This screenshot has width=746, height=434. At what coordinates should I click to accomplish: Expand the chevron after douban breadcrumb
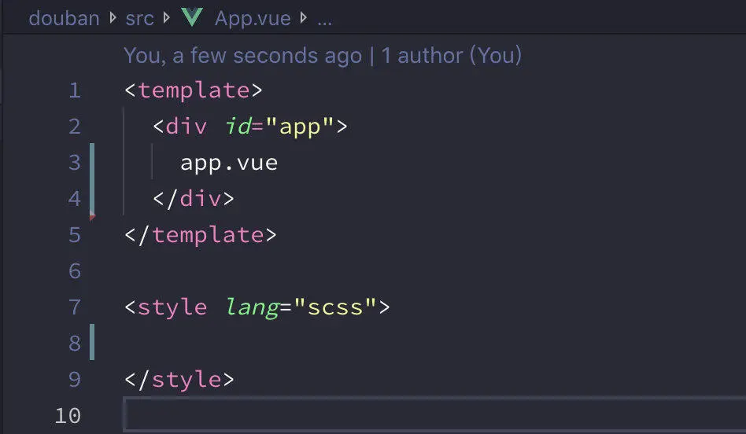pyautogui.click(x=113, y=18)
